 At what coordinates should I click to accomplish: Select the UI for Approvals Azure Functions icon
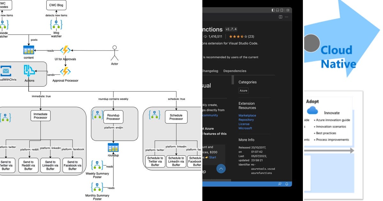click(65, 50)
